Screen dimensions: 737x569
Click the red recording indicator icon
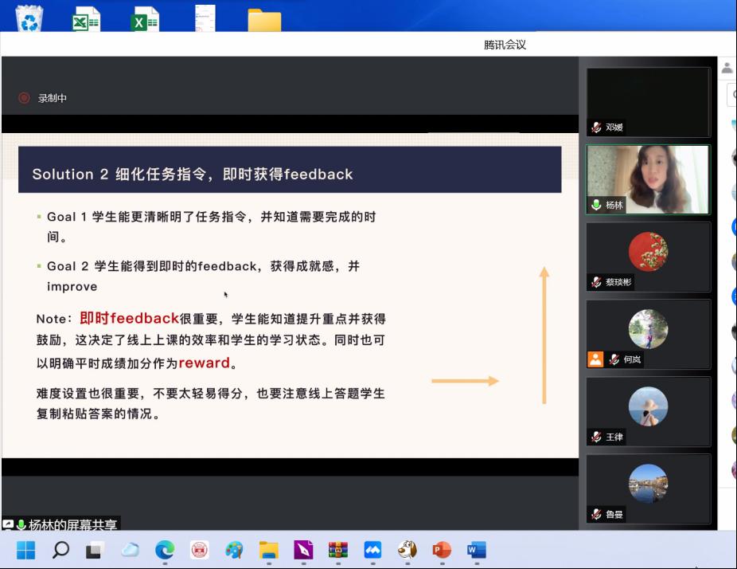pyautogui.click(x=24, y=98)
